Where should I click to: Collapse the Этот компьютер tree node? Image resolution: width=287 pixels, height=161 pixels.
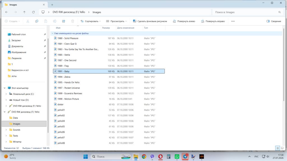pyautogui.click(x=4, y=88)
